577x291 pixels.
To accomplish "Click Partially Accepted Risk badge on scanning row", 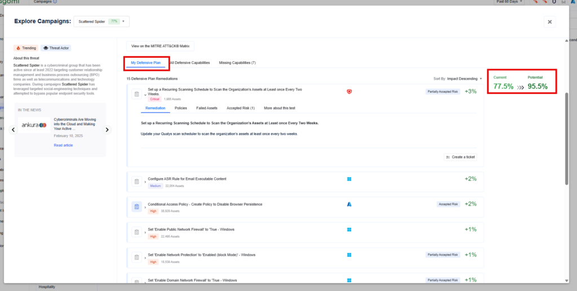I will tap(443, 92).
